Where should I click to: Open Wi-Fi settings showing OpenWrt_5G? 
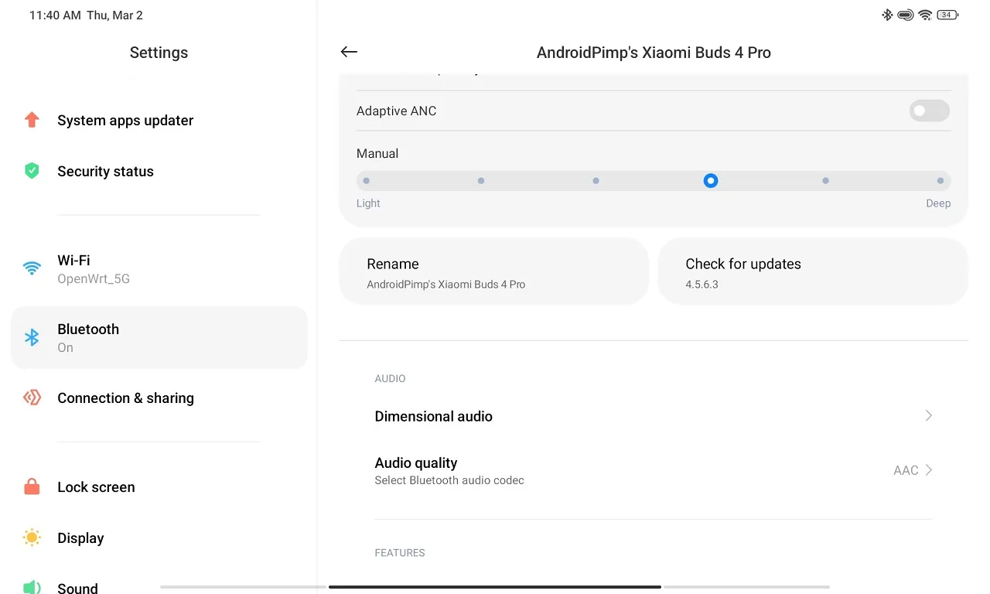coord(159,268)
